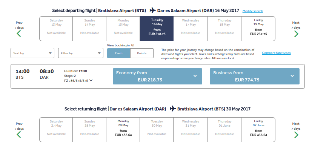
Task: Click the returning Prev 7 days green arrow
Action: 19,135
